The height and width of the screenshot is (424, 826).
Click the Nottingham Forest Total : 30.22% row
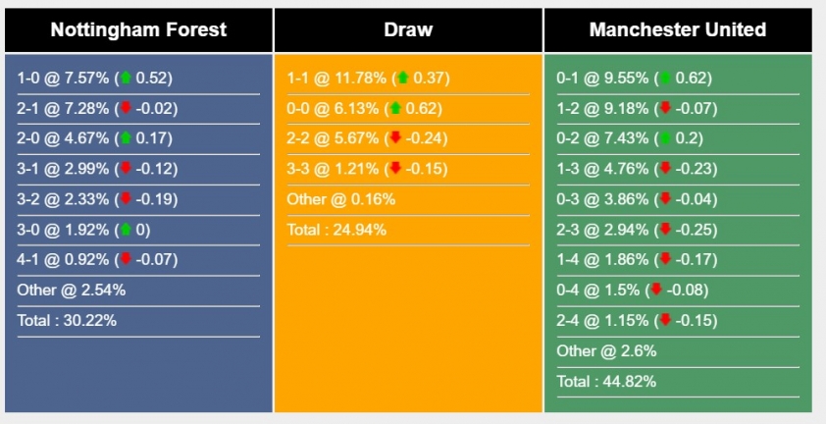[138, 321]
